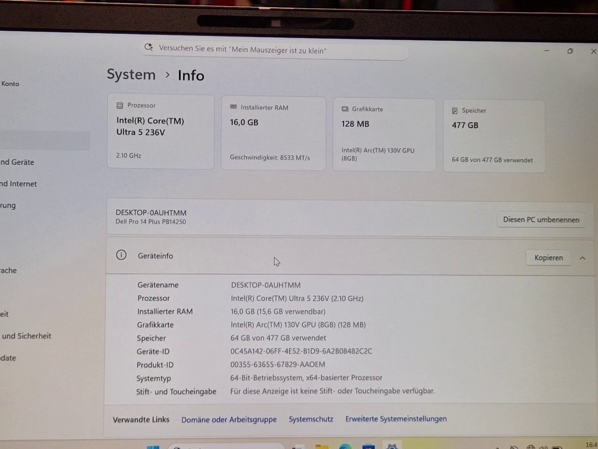Click the "Intel(R) Arc(TM) 130V GPU (8GB) (128 MB)" row value
The image size is (598, 449).
coord(298,325)
